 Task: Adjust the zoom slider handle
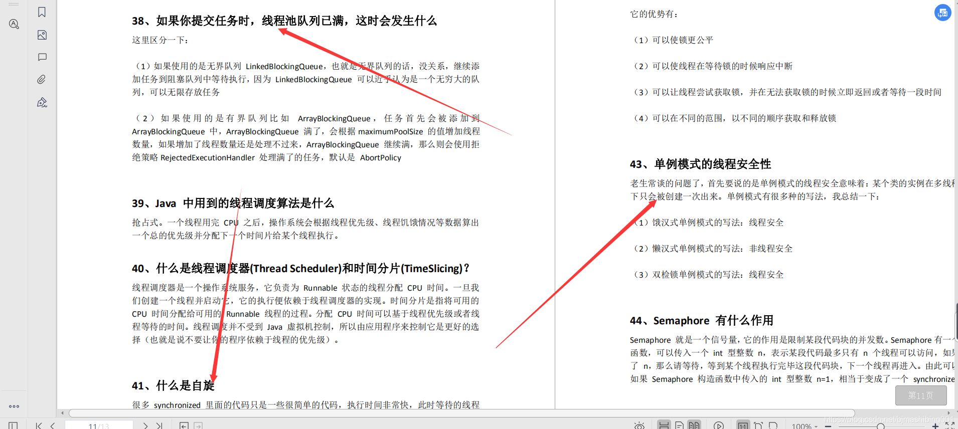880,426
